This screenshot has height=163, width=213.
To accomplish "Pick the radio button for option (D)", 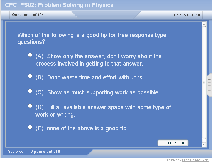I will 30,106.
